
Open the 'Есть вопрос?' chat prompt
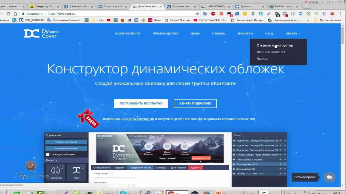click(305, 177)
